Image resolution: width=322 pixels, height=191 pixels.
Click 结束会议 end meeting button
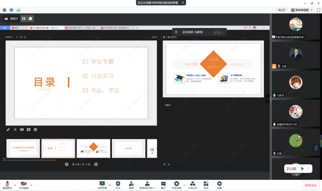[311, 185]
